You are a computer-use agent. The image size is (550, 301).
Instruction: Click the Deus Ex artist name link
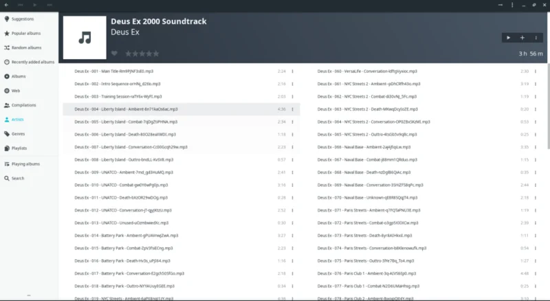[x=125, y=32]
